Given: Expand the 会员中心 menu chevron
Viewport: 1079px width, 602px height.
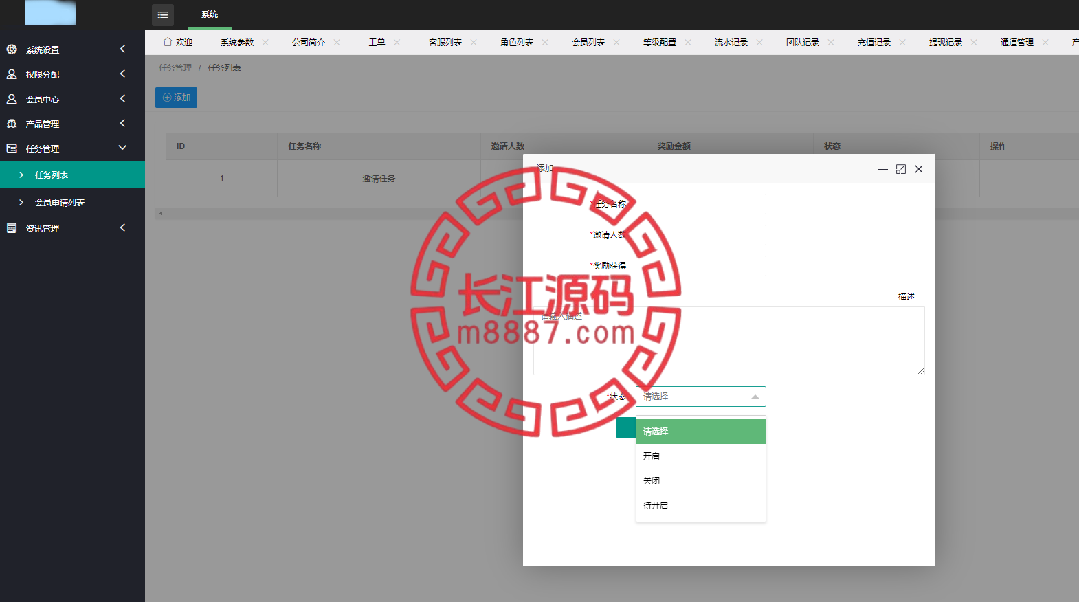Looking at the screenshot, I should [122, 98].
